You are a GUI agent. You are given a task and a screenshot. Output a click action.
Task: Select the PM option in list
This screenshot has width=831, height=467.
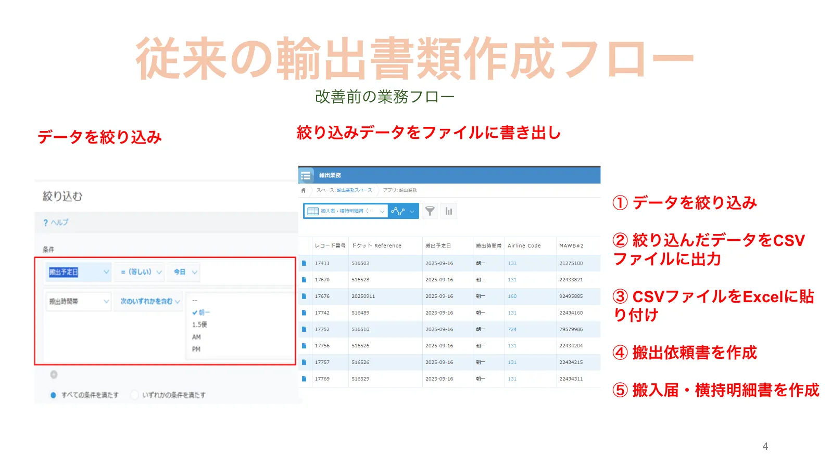[x=196, y=349]
